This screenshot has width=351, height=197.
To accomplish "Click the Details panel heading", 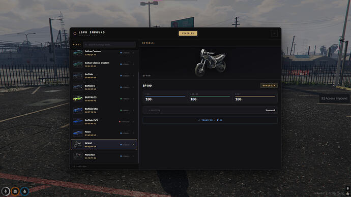I will [x=148, y=43].
